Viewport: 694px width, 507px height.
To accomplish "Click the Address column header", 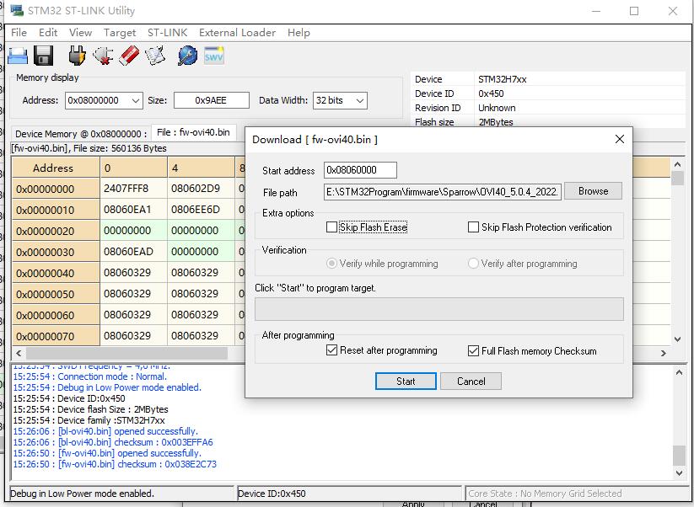I will click(x=56, y=168).
